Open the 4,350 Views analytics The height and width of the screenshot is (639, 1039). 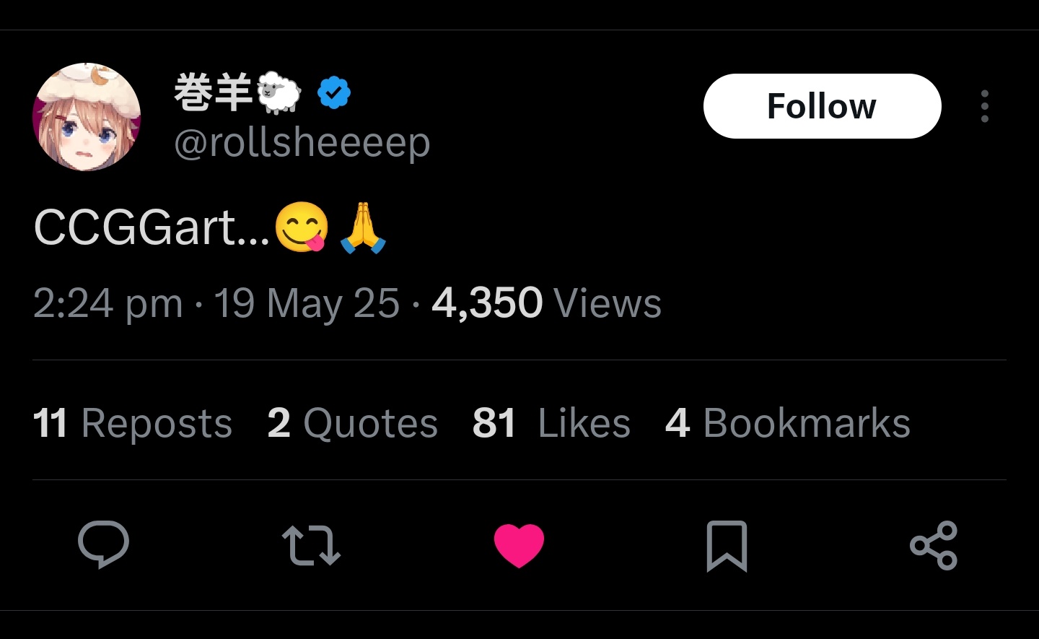(546, 303)
